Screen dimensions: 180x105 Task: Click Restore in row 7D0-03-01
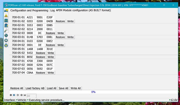point(60,37)
